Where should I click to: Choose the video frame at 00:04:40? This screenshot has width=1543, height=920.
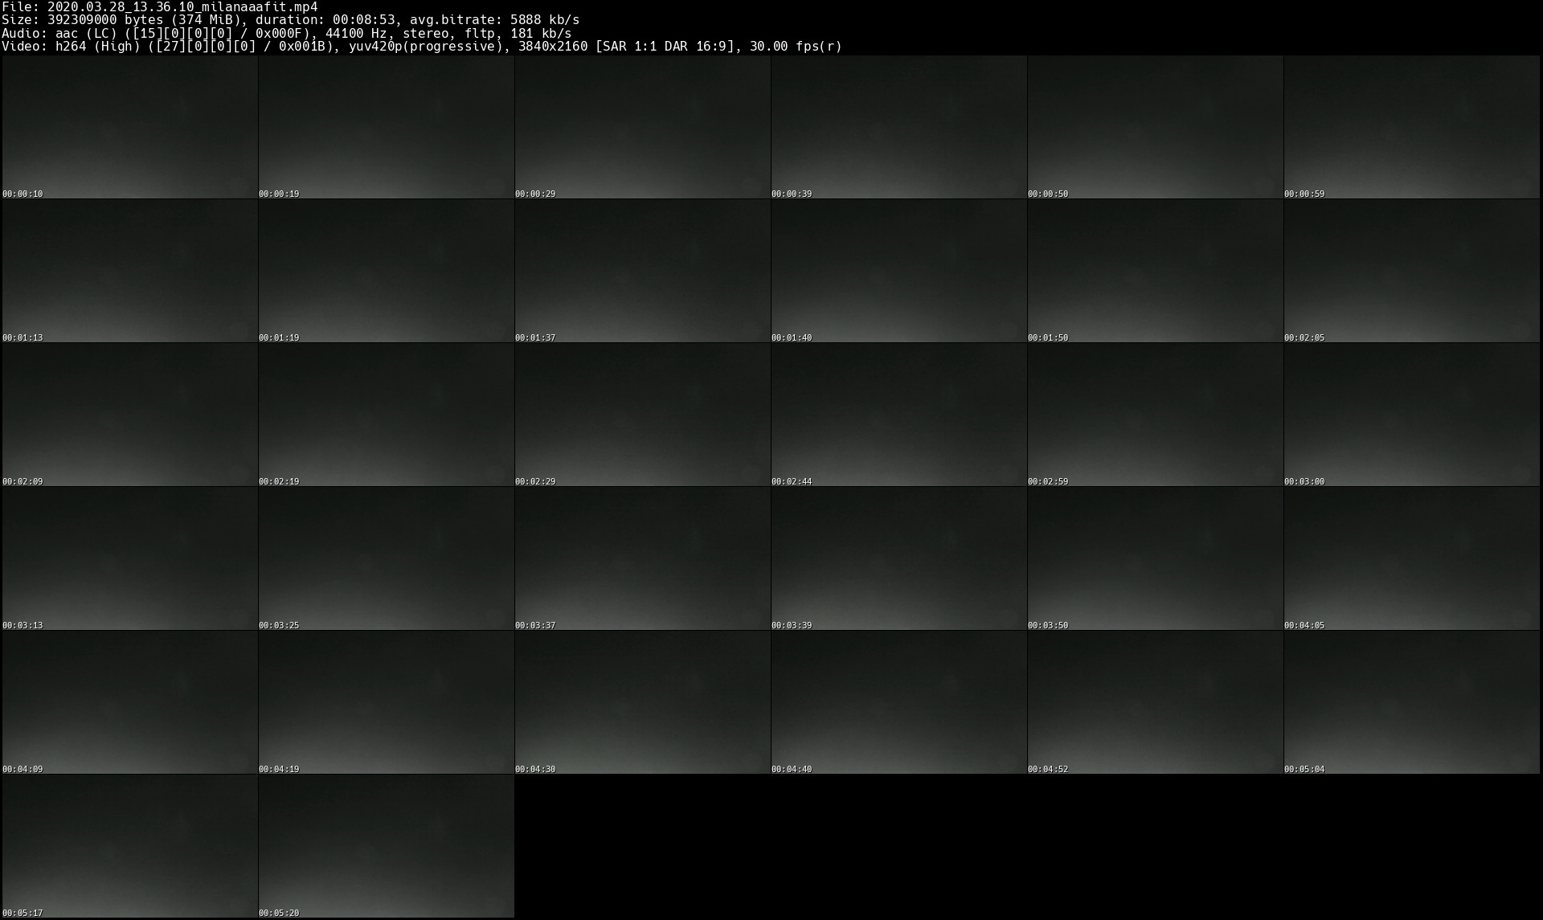click(898, 702)
